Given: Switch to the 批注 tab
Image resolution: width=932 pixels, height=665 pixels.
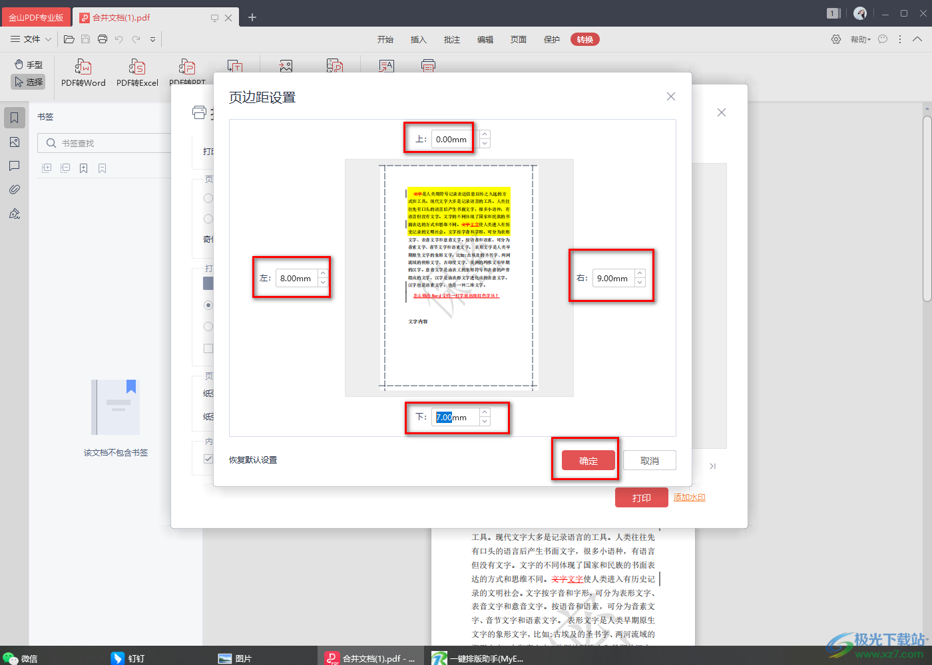Looking at the screenshot, I should (x=452, y=39).
